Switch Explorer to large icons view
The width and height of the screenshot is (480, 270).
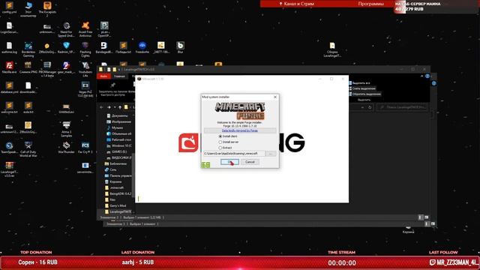[426, 217]
